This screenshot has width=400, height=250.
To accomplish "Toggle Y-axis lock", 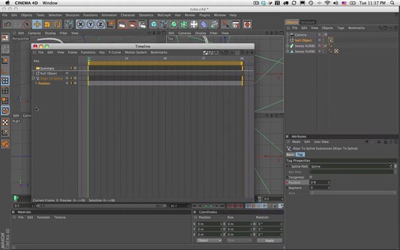I will (x=91, y=25).
